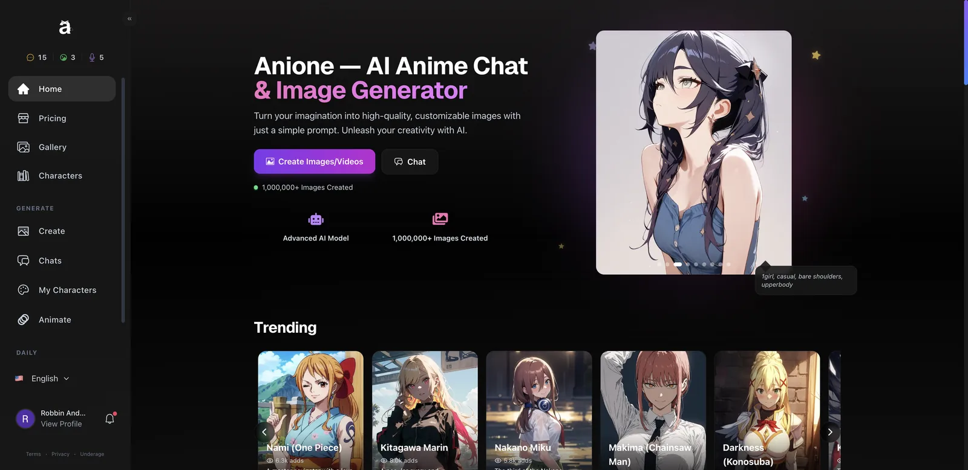This screenshot has width=968, height=470.
Task: Click the user name Robbin And...
Action: click(63, 413)
